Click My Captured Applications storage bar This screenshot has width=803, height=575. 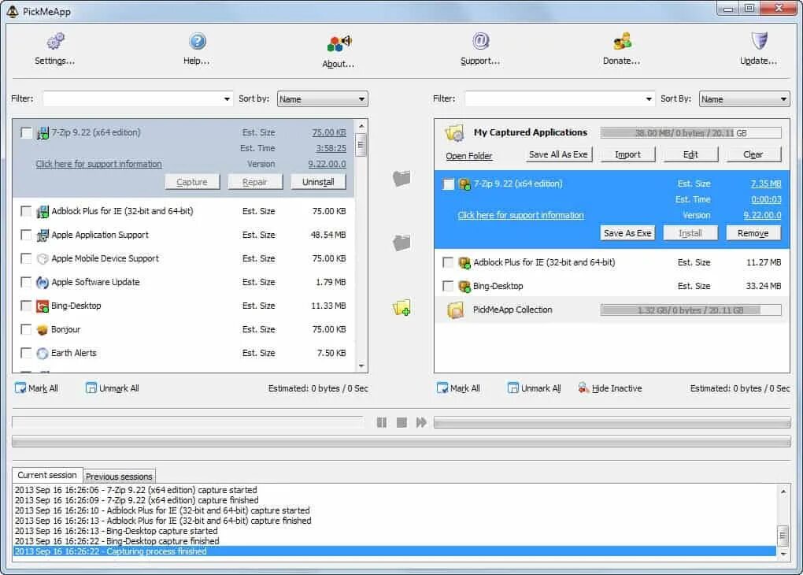[x=691, y=133]
